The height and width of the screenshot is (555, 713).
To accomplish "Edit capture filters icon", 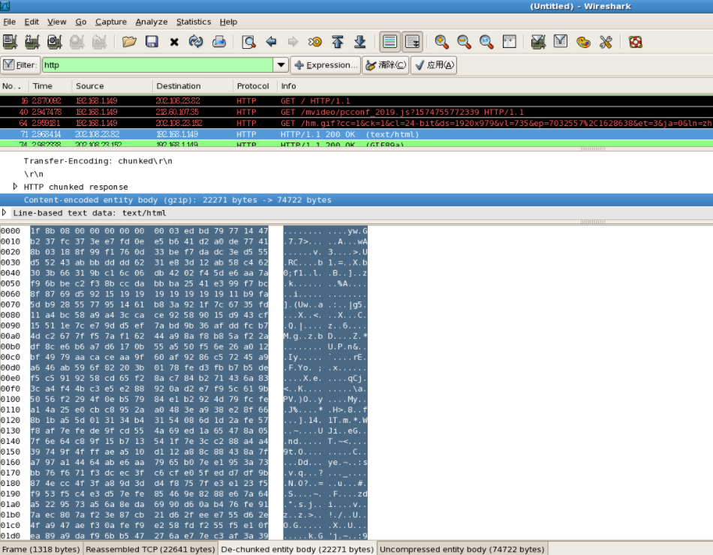I will tap(538, 42).
